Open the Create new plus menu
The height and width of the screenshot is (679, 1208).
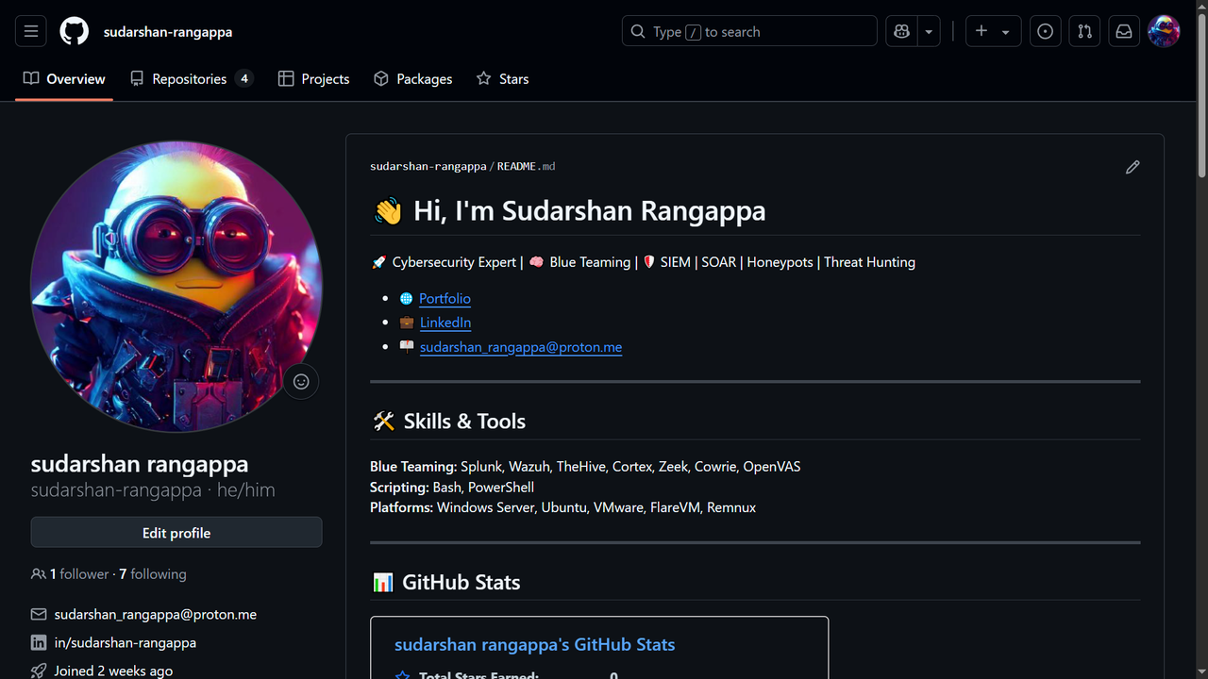pyautogui.click(x=993, y=31)
